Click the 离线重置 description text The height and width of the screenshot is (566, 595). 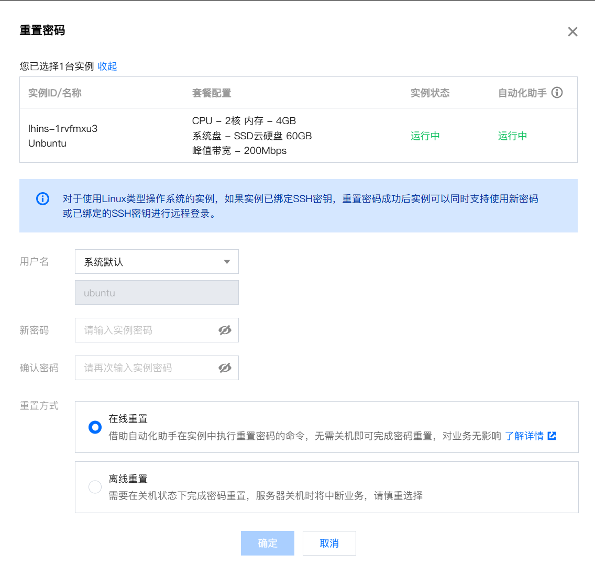[x=265, y=495]
